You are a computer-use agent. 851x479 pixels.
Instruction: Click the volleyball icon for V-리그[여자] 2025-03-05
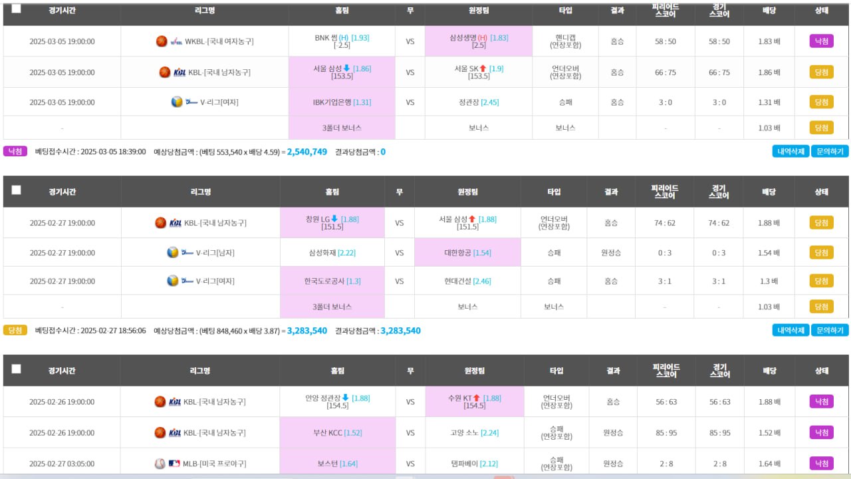[176, 102]
